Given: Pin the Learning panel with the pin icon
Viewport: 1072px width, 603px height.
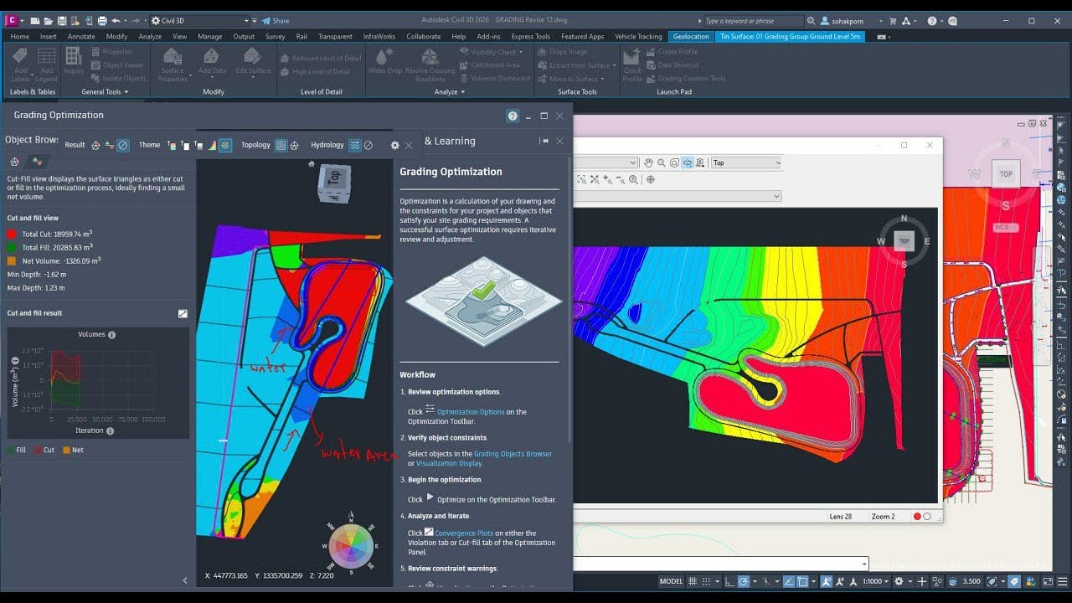Looking at the screenshot, I should (544, 141).
